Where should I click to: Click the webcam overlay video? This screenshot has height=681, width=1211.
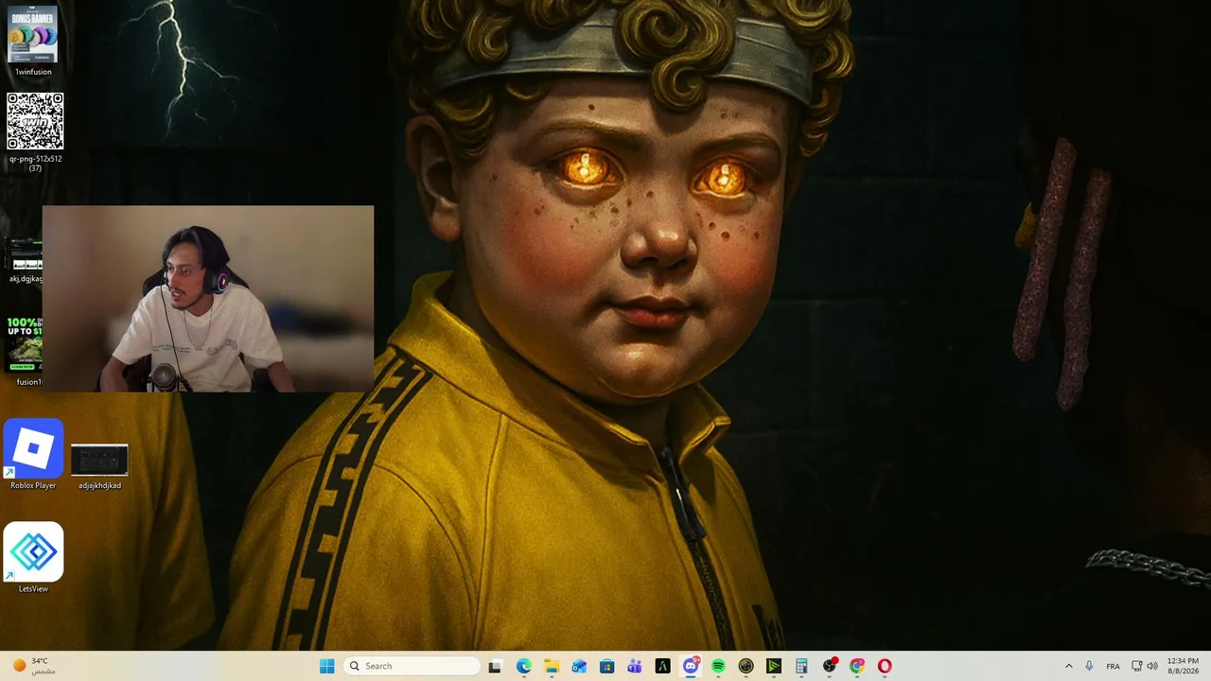click(x=208, y=299)
